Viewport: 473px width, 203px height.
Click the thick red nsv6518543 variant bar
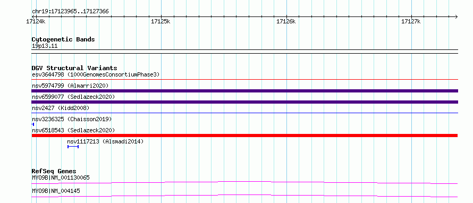click(x=244, y=136)
